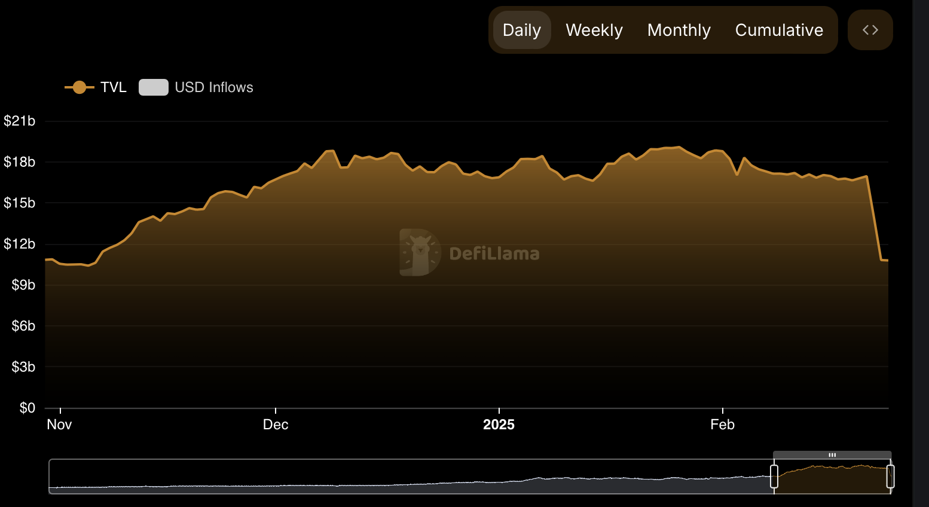Viewport: 929px width, 507px height.
Task: Toggle USD Inflows series text label
Action: 214,87
